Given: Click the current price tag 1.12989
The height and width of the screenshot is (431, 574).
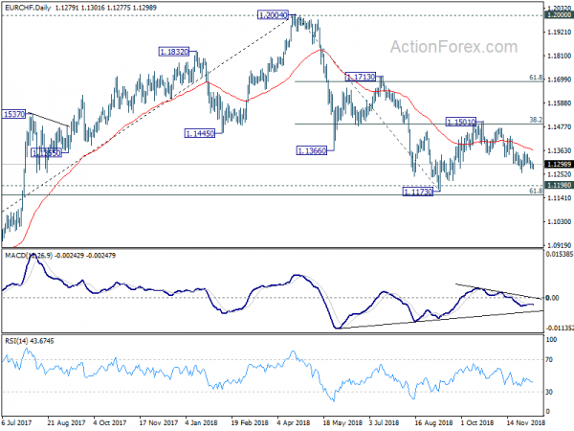Looking at the screenshot, I should [559, 164].
